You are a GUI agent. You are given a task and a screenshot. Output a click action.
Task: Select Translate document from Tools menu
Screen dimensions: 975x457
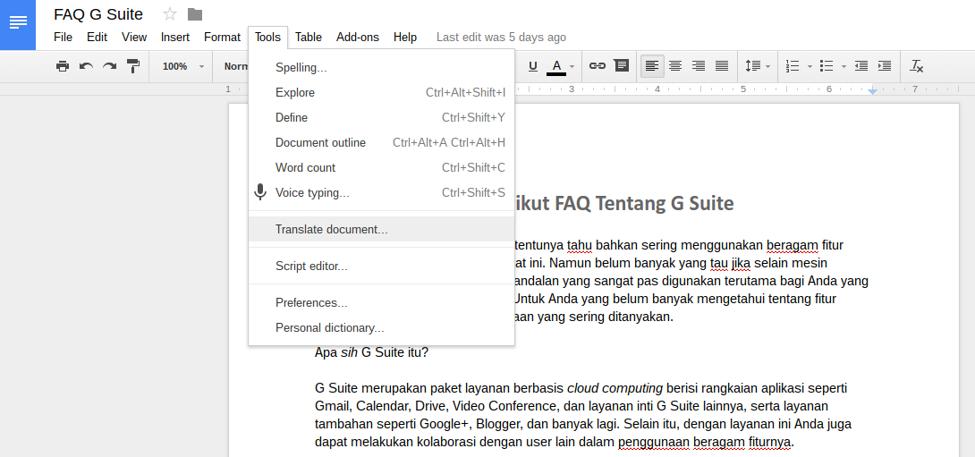pyautogui.click(x=332, y=229)
